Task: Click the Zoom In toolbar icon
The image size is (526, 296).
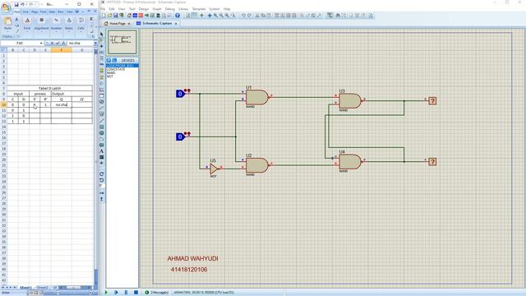Action: [x=215, y=16]
